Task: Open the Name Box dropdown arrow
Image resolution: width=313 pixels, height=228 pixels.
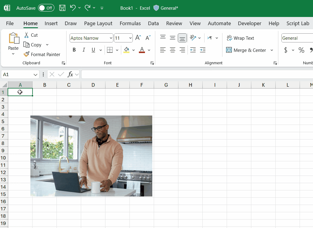Action: 35,75
